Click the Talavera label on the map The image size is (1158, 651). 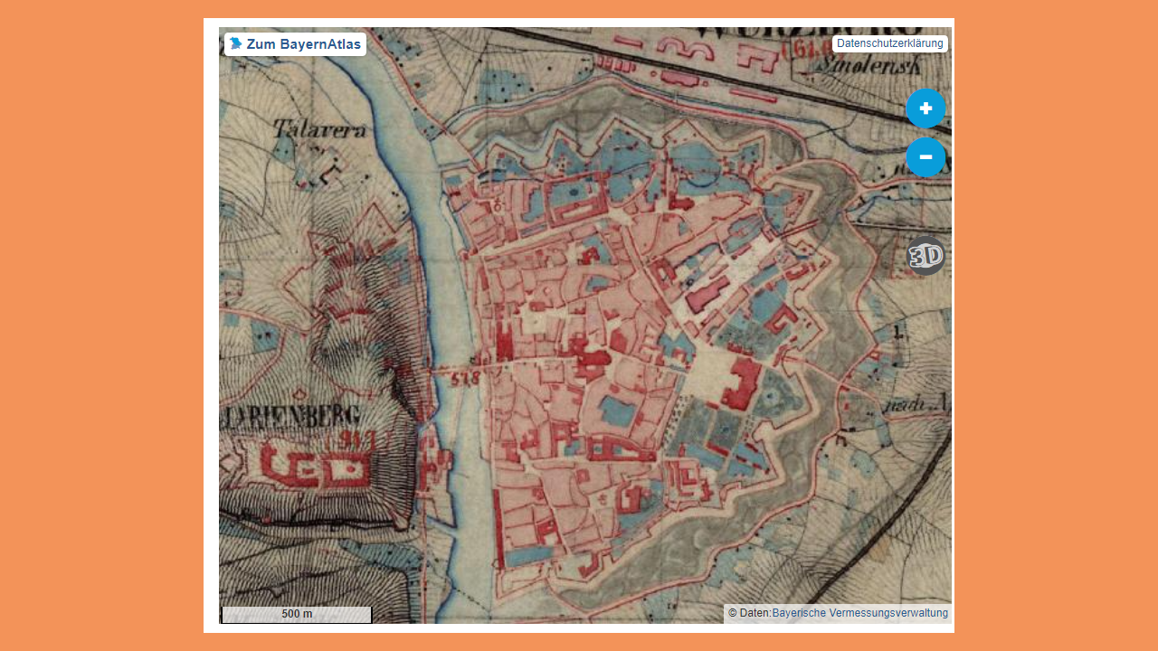pos(320,130)
